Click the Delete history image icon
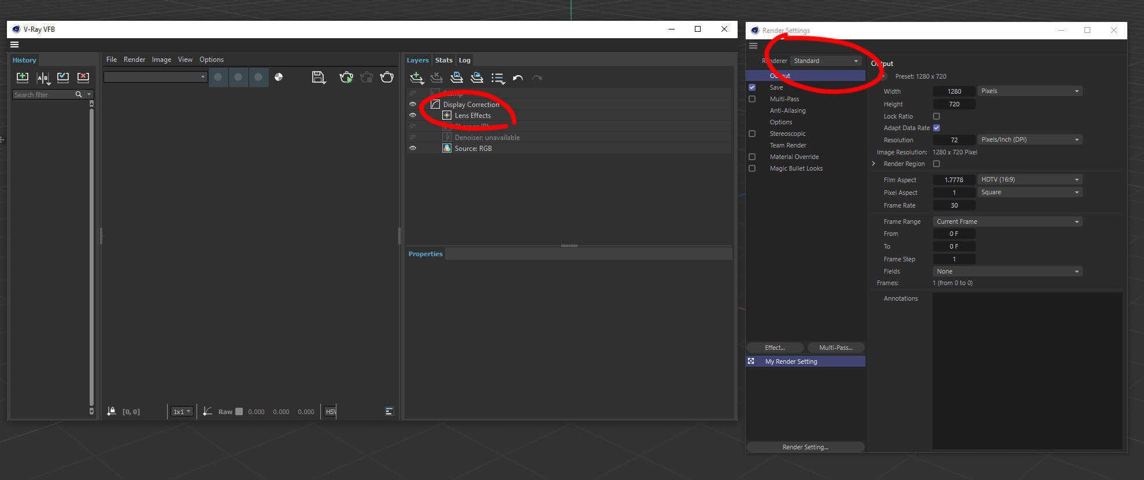 pyautogui.click(x=83, y=77)
